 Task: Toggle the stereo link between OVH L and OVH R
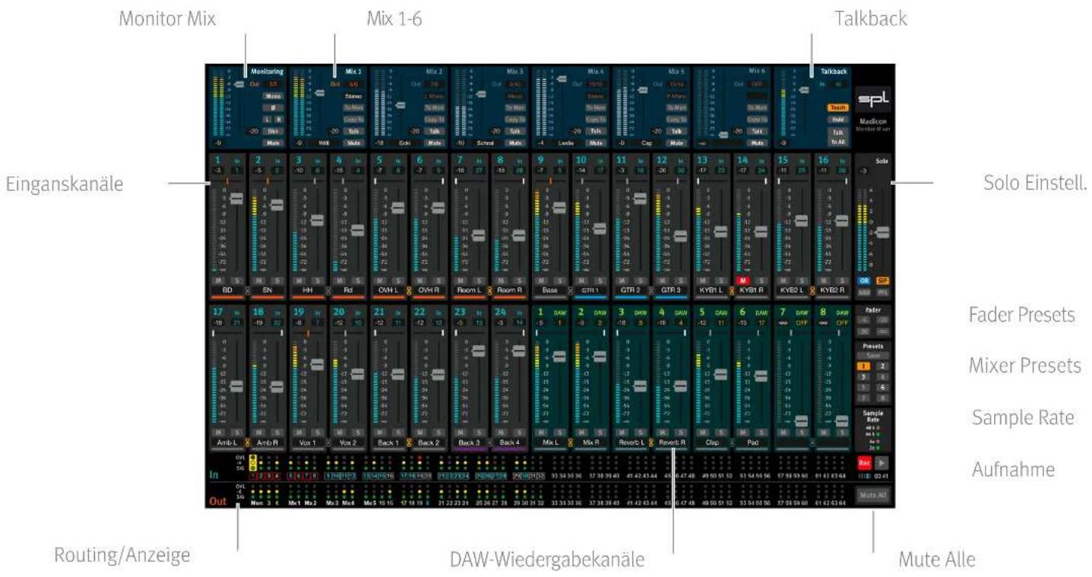[x=408, y=290]
